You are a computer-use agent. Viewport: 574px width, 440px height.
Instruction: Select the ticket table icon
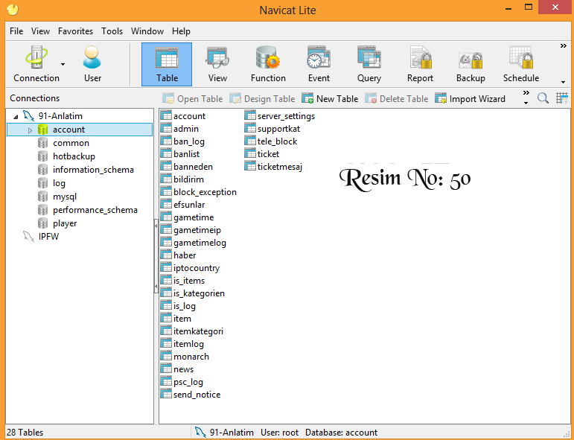[250, 154]
